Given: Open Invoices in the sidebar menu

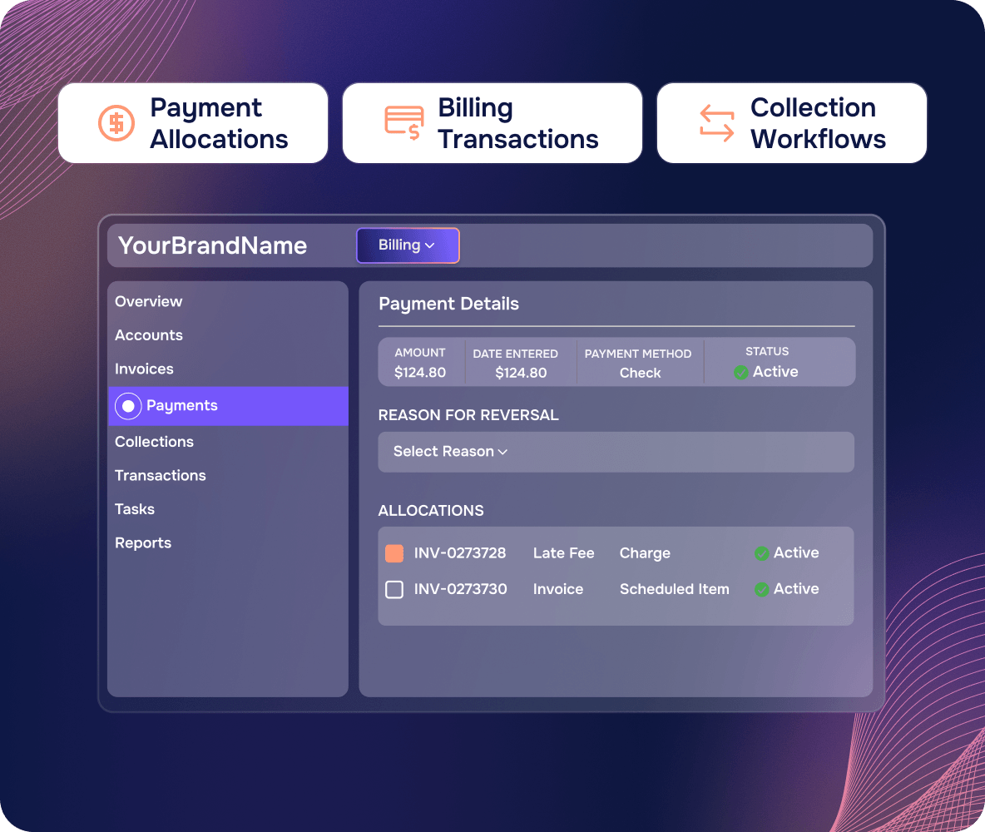Looking at the screenshot, I should coord(145,369).
